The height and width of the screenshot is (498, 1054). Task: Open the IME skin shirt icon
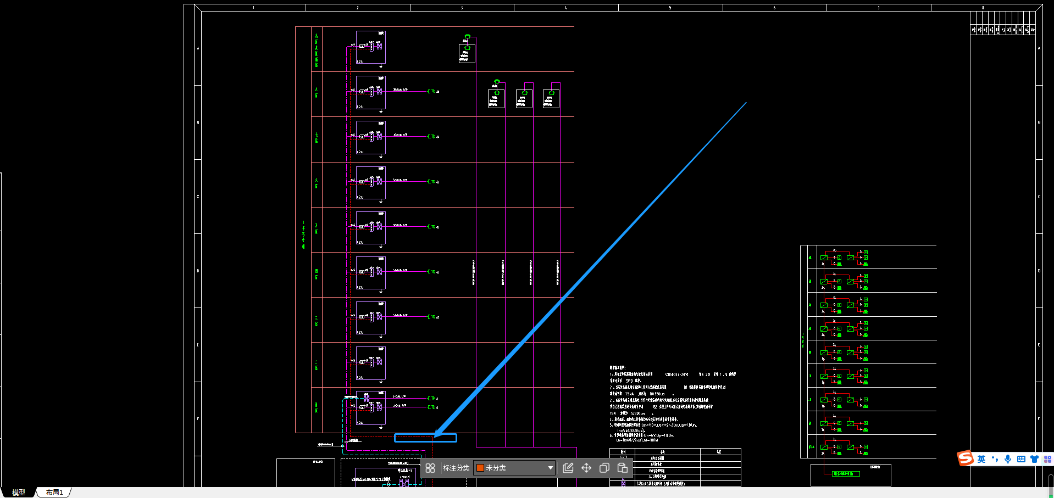(1034, 459)
